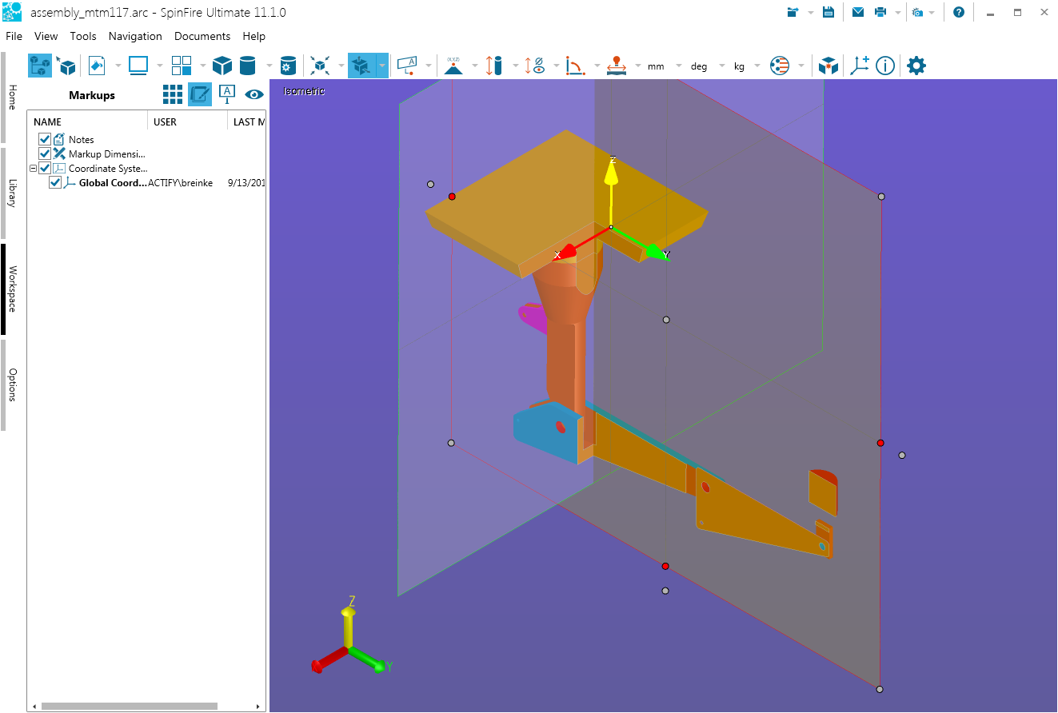The image size is (1058, 713).
Task: Click the add coordinate system icon
Action: [859, 66]
